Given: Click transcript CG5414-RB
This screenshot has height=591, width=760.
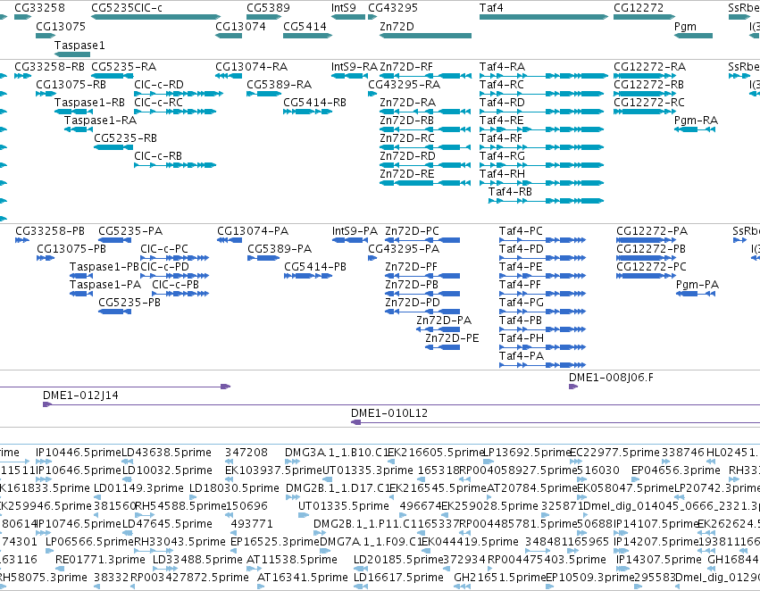Looking at the screenshot, I should 314,103.
